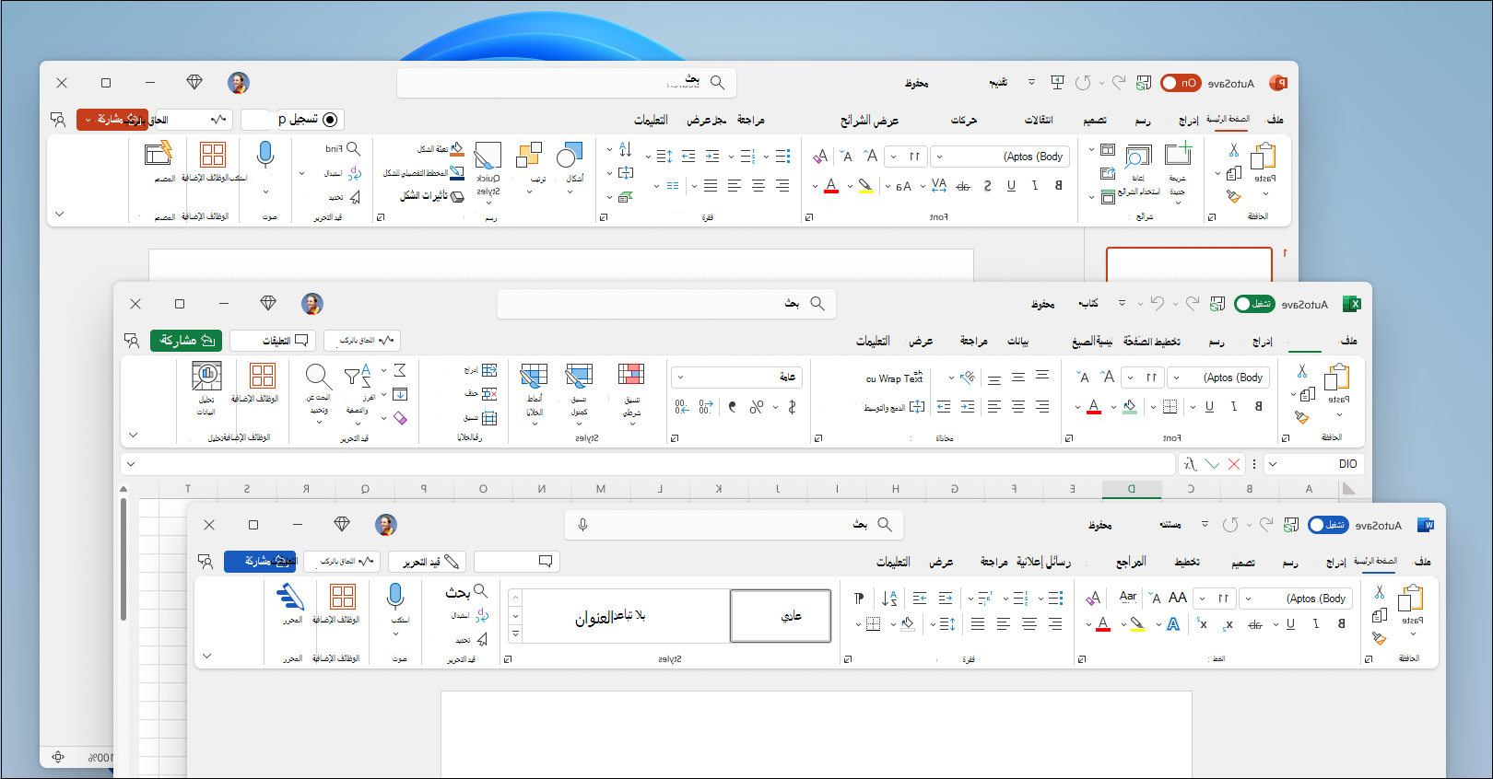The width and height of the screenshot is (1493, 779).
Task: Open Find & Select magnifier in Excel
Action: tap(318, 376)
